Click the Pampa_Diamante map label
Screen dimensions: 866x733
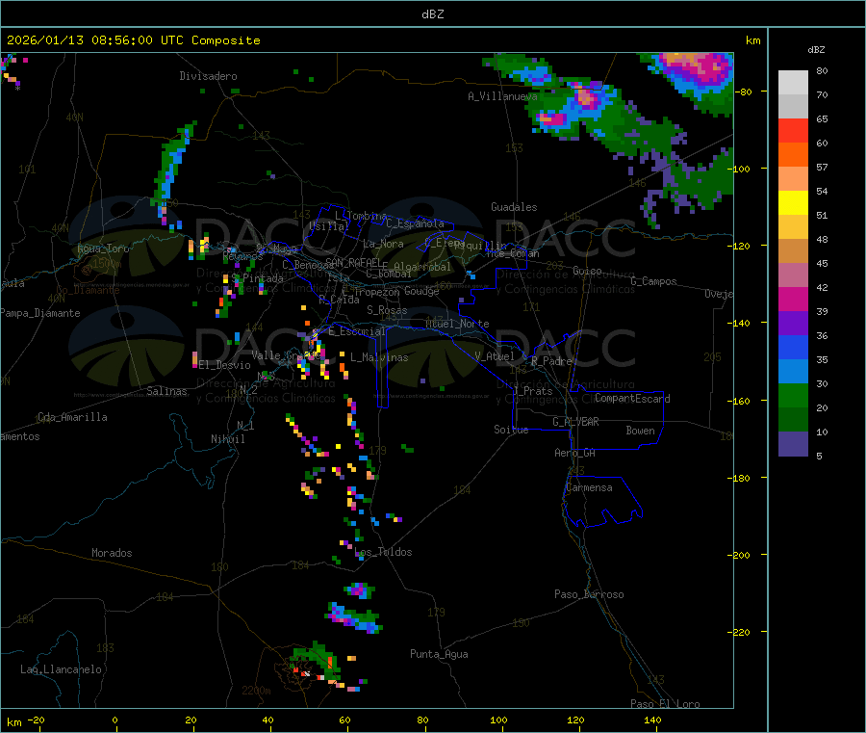(x=39, y=313)
